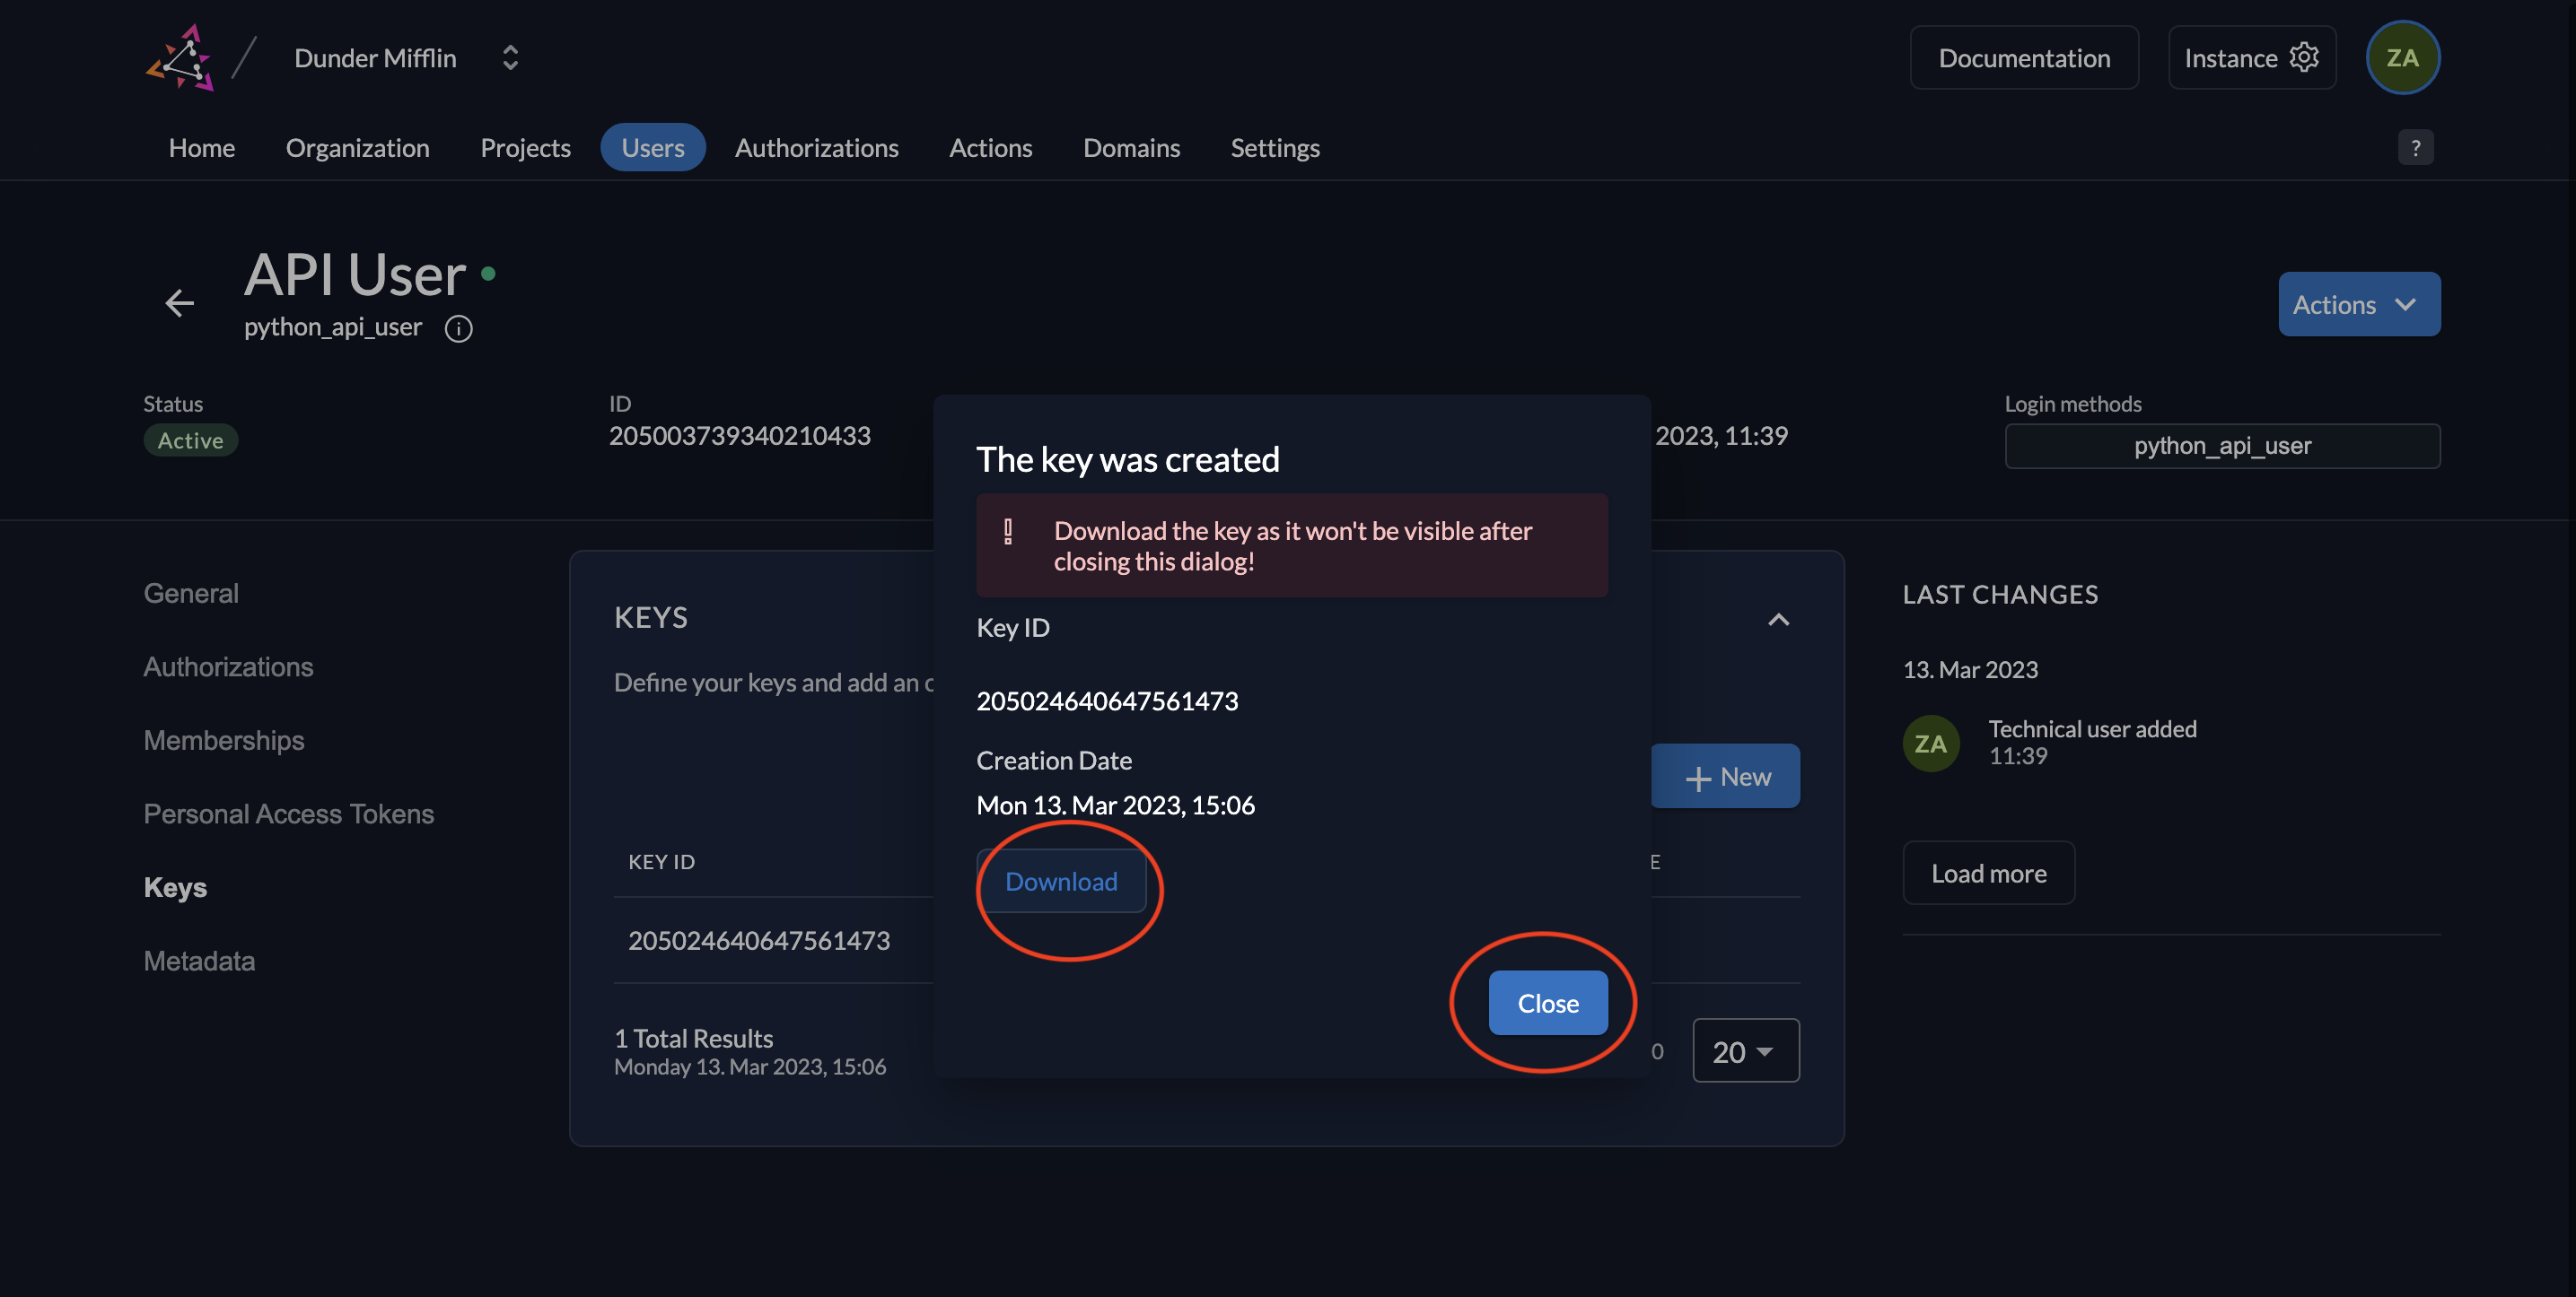Click the back arrow navigation icon
The image size is (2576, 1297).
[177, 304]
